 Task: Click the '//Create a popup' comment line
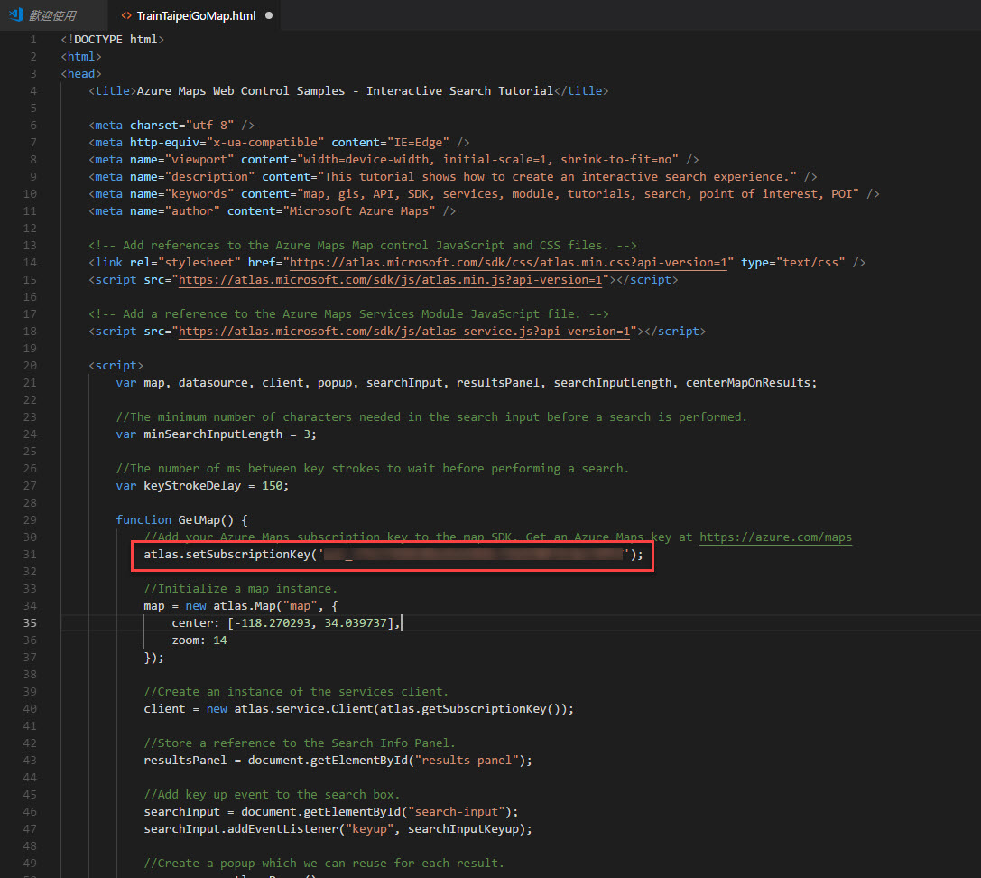(324, 863)
